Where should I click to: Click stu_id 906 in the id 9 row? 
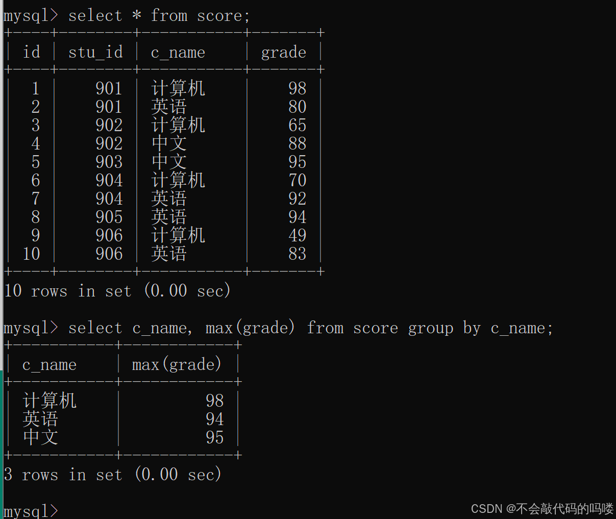(109, 235)
